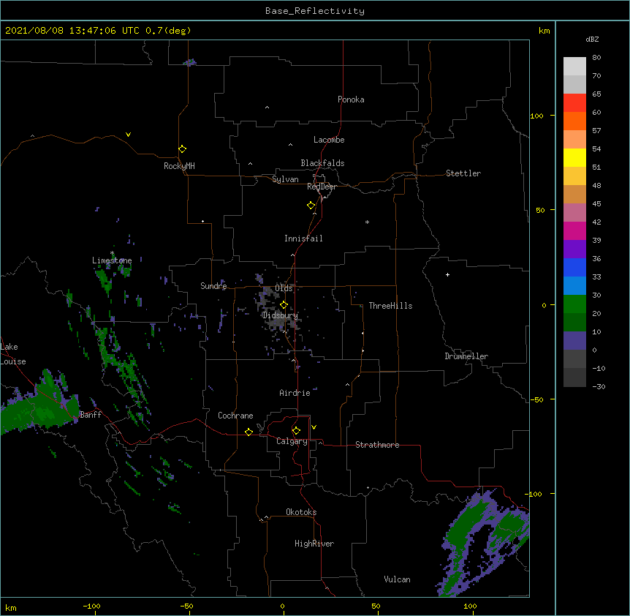Click the Strathmore label
The height and width of the screenshot is (616, 630).
tap(377, 445)
